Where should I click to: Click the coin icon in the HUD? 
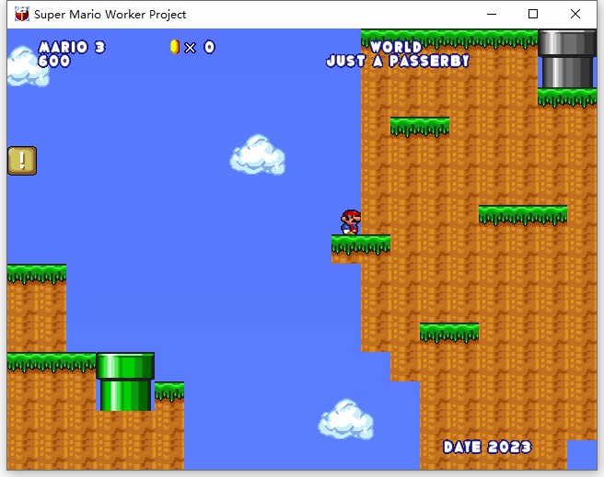(175, 47)
